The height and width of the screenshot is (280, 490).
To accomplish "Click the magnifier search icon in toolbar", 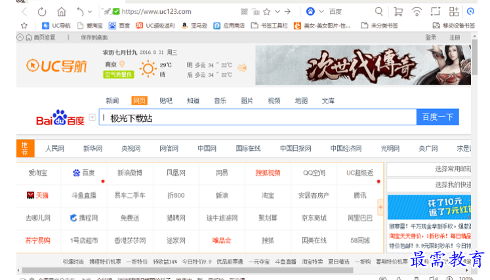I will pos(378,12).
